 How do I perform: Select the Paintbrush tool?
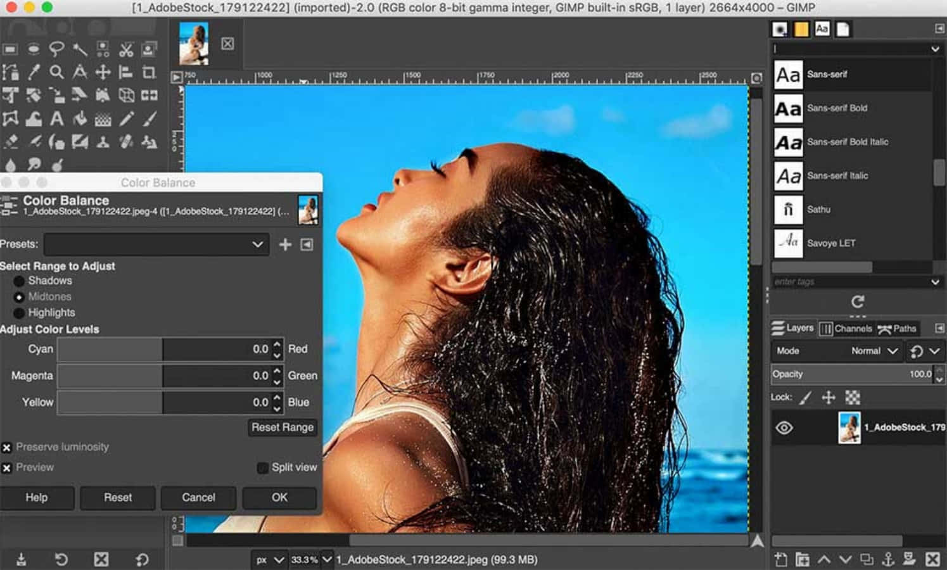click(149, 118)
